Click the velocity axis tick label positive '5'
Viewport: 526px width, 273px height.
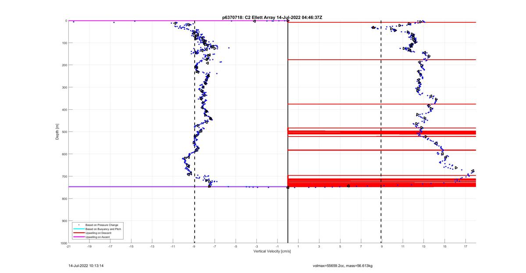click(340, 247)
